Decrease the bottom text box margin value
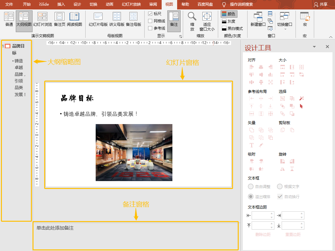The width and height of the screenshot is (335, 251). pyautogui.click(x=302, y=227)
